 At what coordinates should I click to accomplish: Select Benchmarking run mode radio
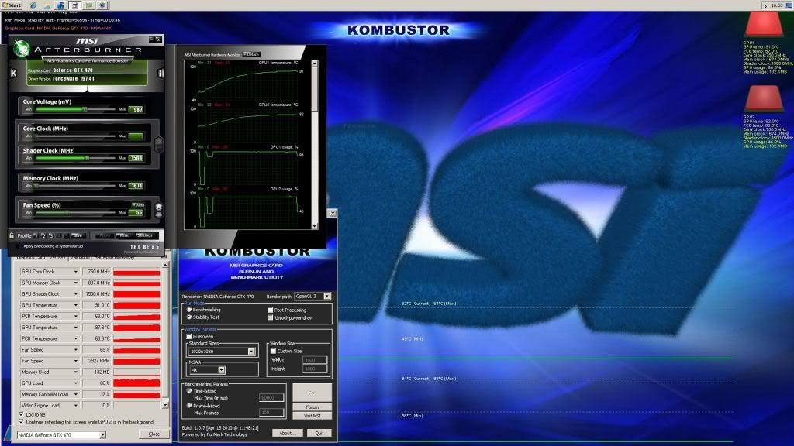click(x=189, y=310)
